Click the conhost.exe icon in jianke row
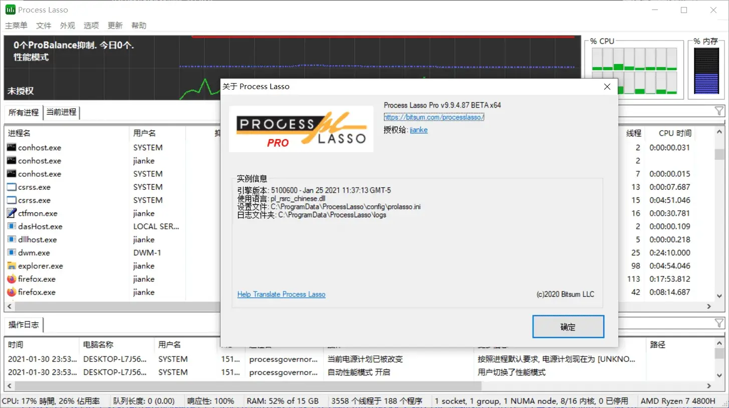 coord(12,161)
